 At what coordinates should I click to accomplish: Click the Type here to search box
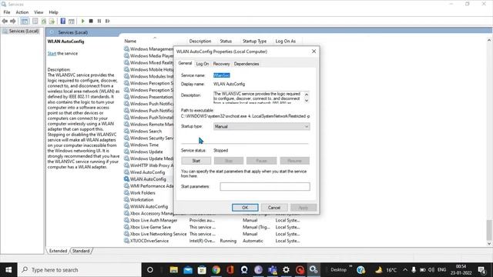79,270
